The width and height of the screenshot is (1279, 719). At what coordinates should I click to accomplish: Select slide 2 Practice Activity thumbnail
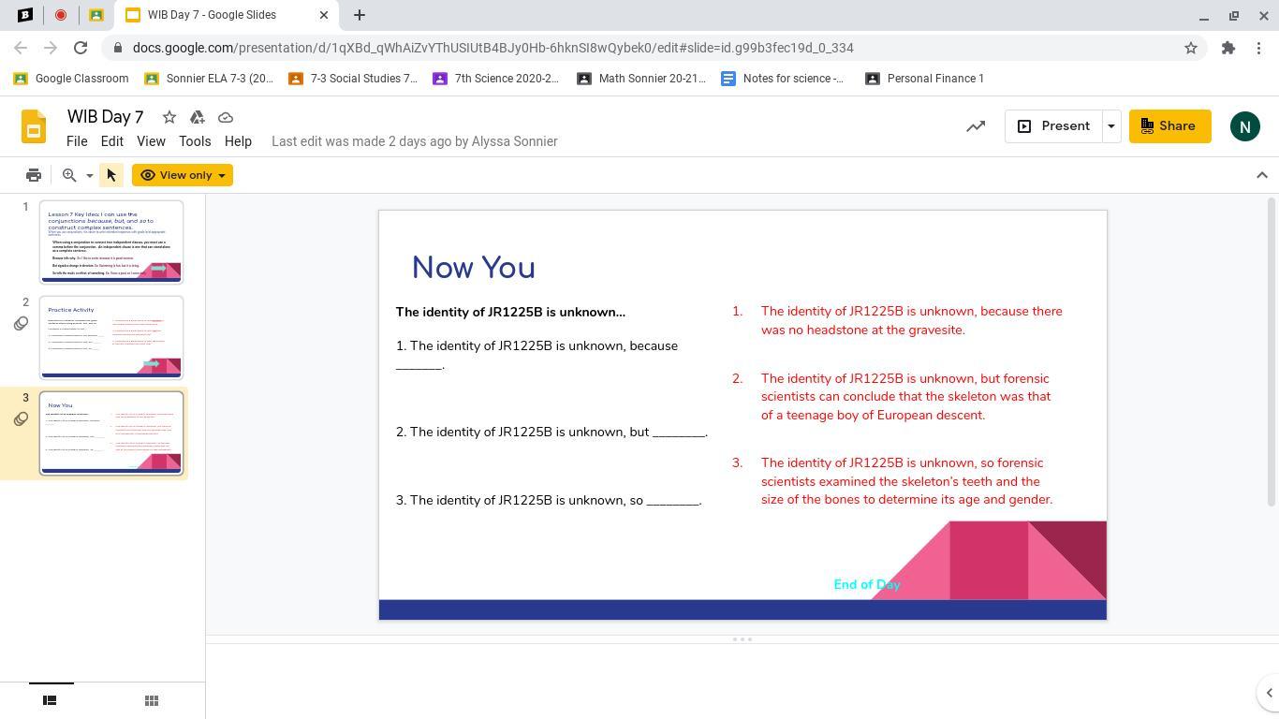tap(111, 337)
